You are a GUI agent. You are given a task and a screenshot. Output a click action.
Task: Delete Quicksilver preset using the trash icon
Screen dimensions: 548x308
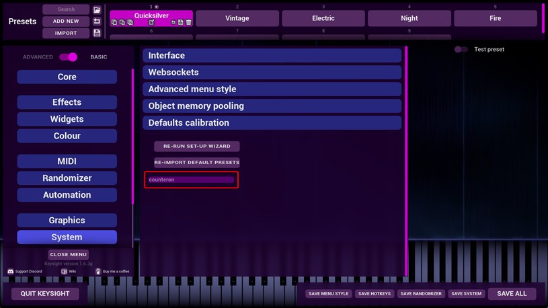(x=188, y=22)
